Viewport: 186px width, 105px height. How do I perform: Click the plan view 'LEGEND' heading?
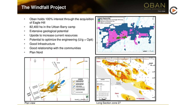80,79
